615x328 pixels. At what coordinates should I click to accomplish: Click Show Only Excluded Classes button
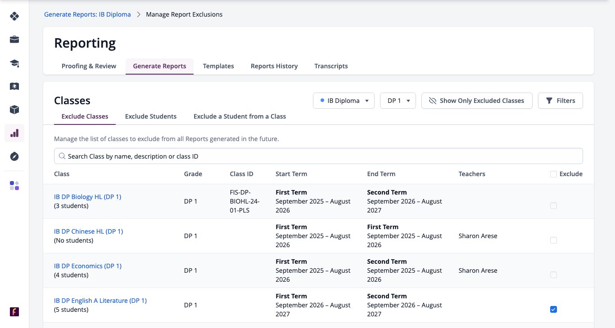point(477,101)
